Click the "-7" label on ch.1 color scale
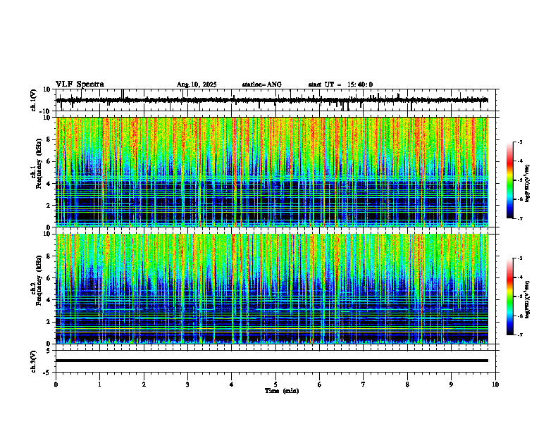 (520, 218)
